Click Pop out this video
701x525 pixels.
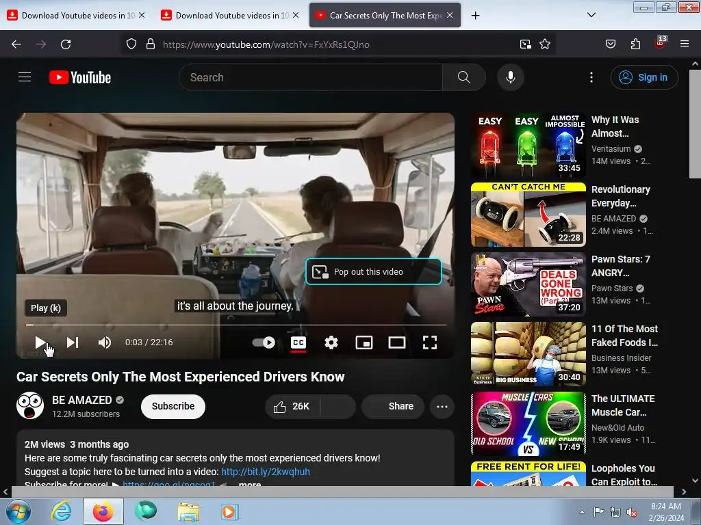pyautogui.click(x=374, y=271)
